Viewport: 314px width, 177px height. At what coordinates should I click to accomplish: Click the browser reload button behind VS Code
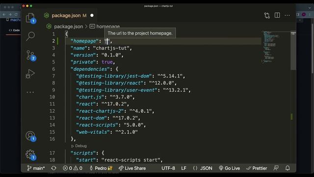[16, 14]
